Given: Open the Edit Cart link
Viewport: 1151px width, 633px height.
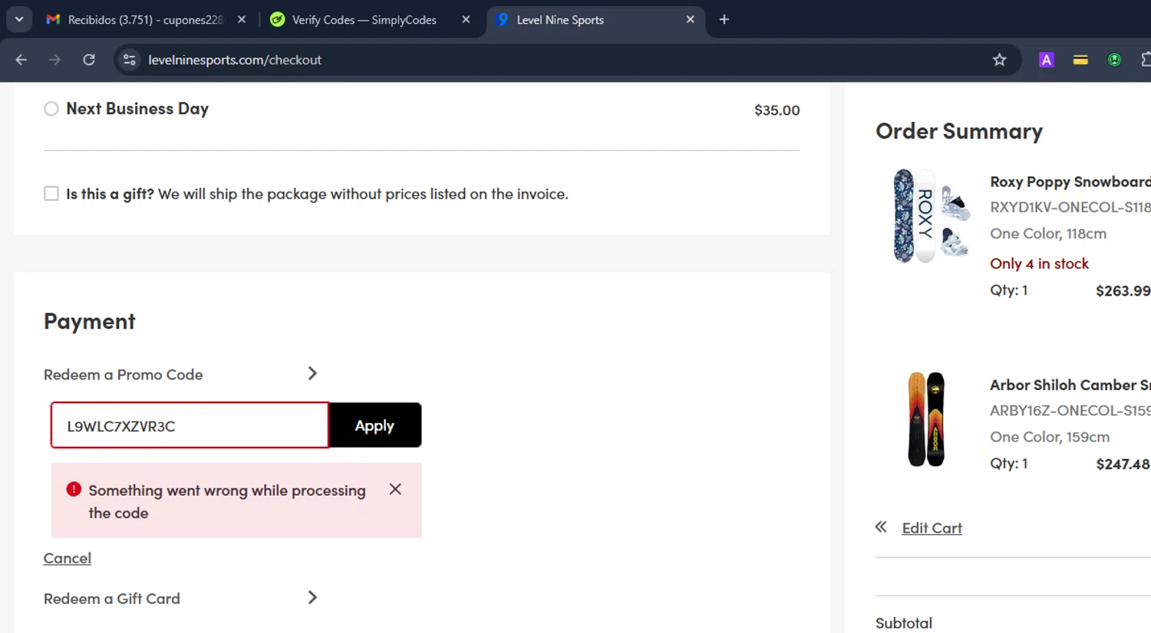Looking at the screenshot, I should pyautogui.click(x=932, y=528).
